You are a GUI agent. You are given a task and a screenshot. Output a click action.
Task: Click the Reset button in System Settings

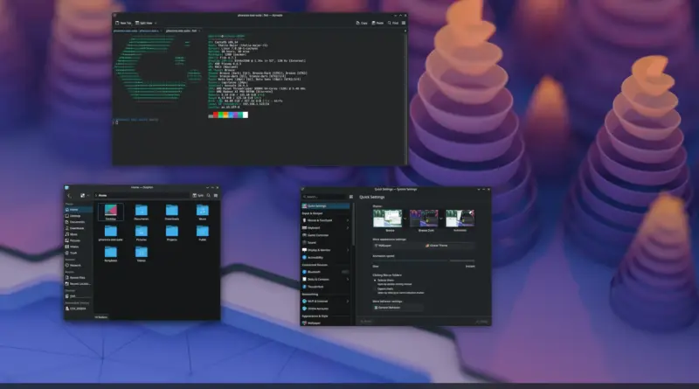[x=366, y=321]
